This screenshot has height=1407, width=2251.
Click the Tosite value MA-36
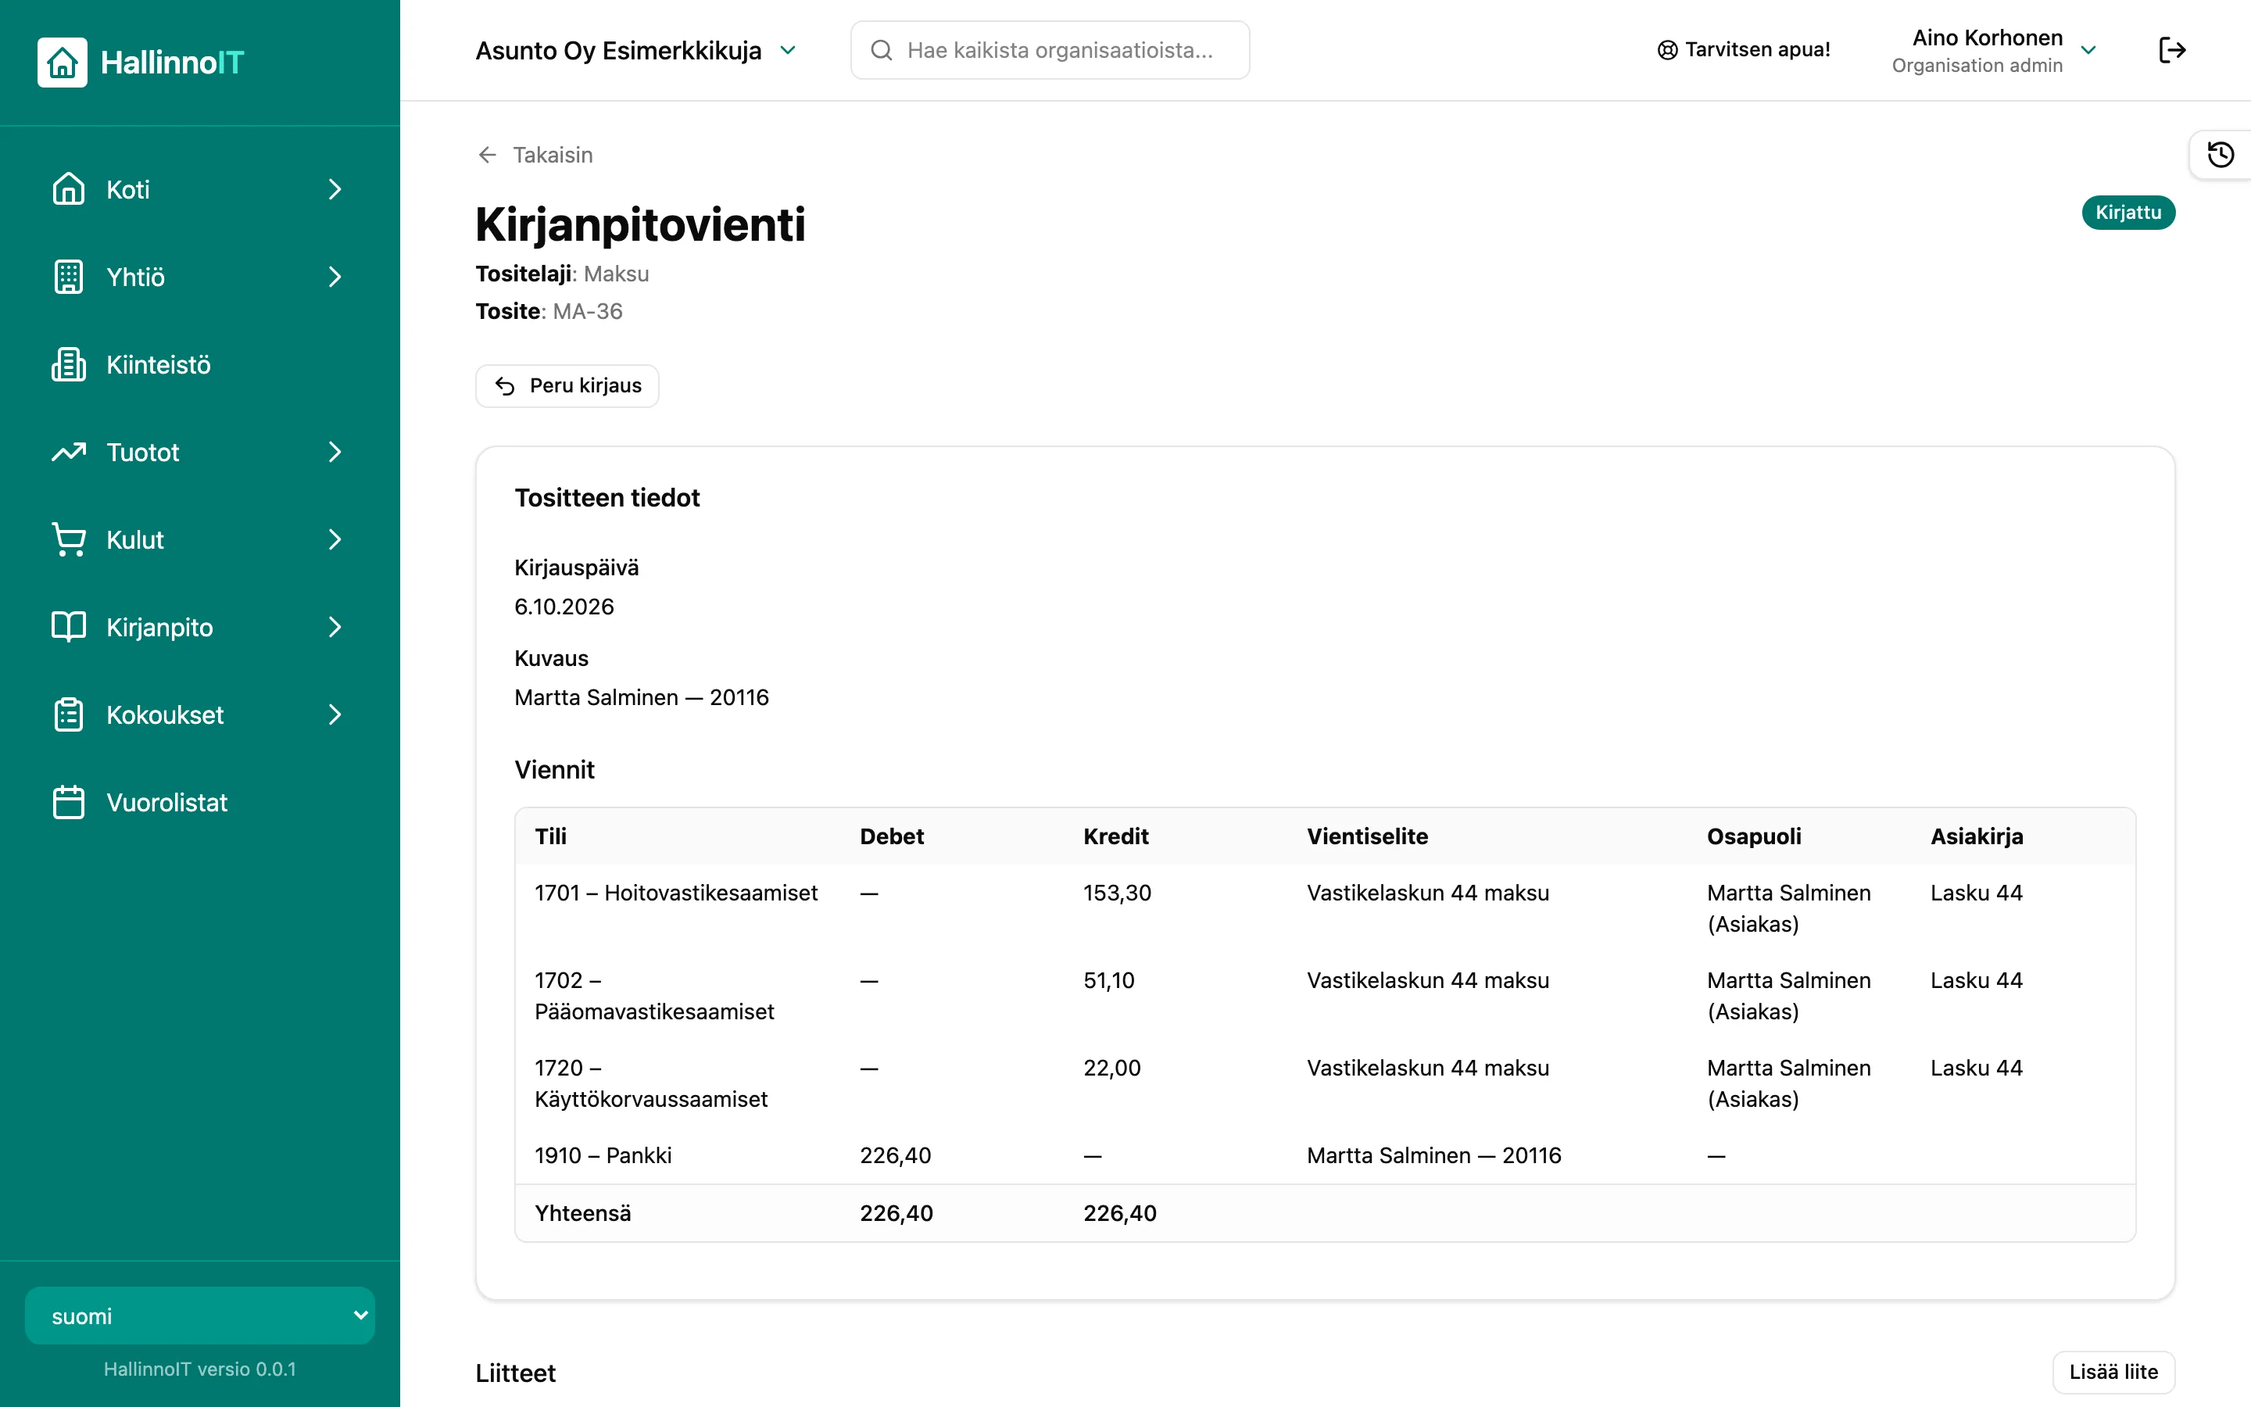pyautogui.click(x=587, y=311)
